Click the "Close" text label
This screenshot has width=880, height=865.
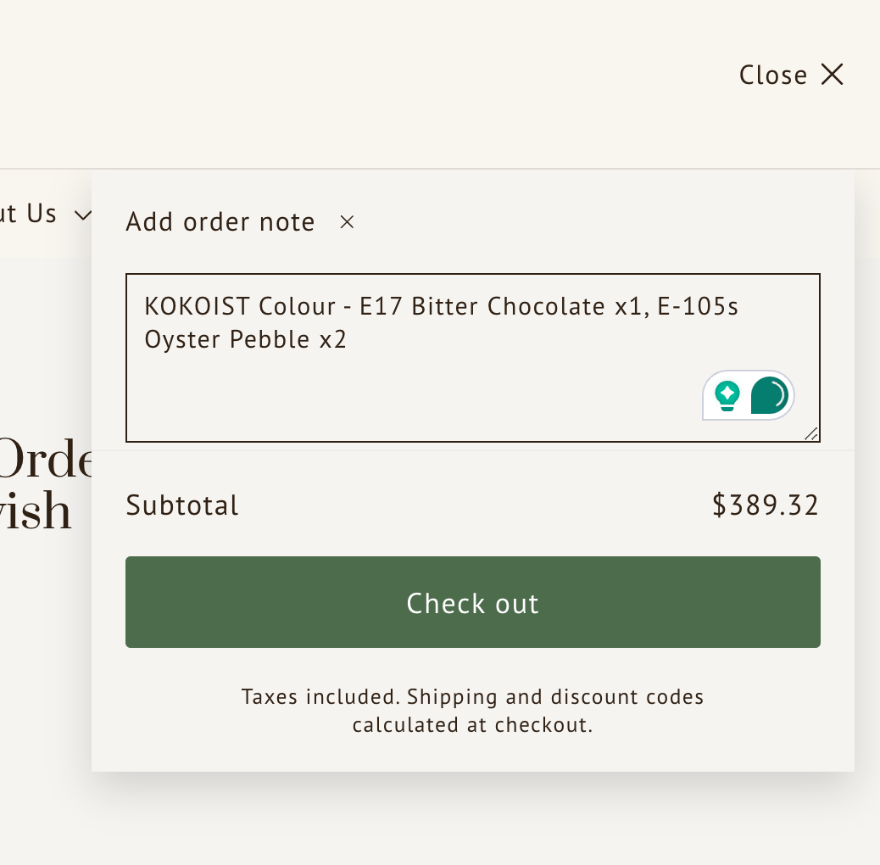pyautogui.click(x=772, y=75)
